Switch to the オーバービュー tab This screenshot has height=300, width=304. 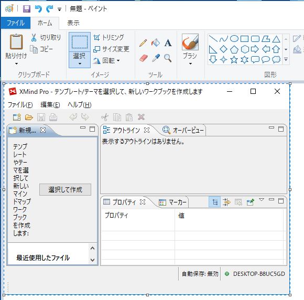183,130
